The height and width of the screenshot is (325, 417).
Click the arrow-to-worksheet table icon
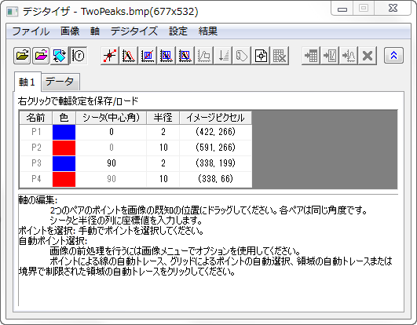click(311, 56)
